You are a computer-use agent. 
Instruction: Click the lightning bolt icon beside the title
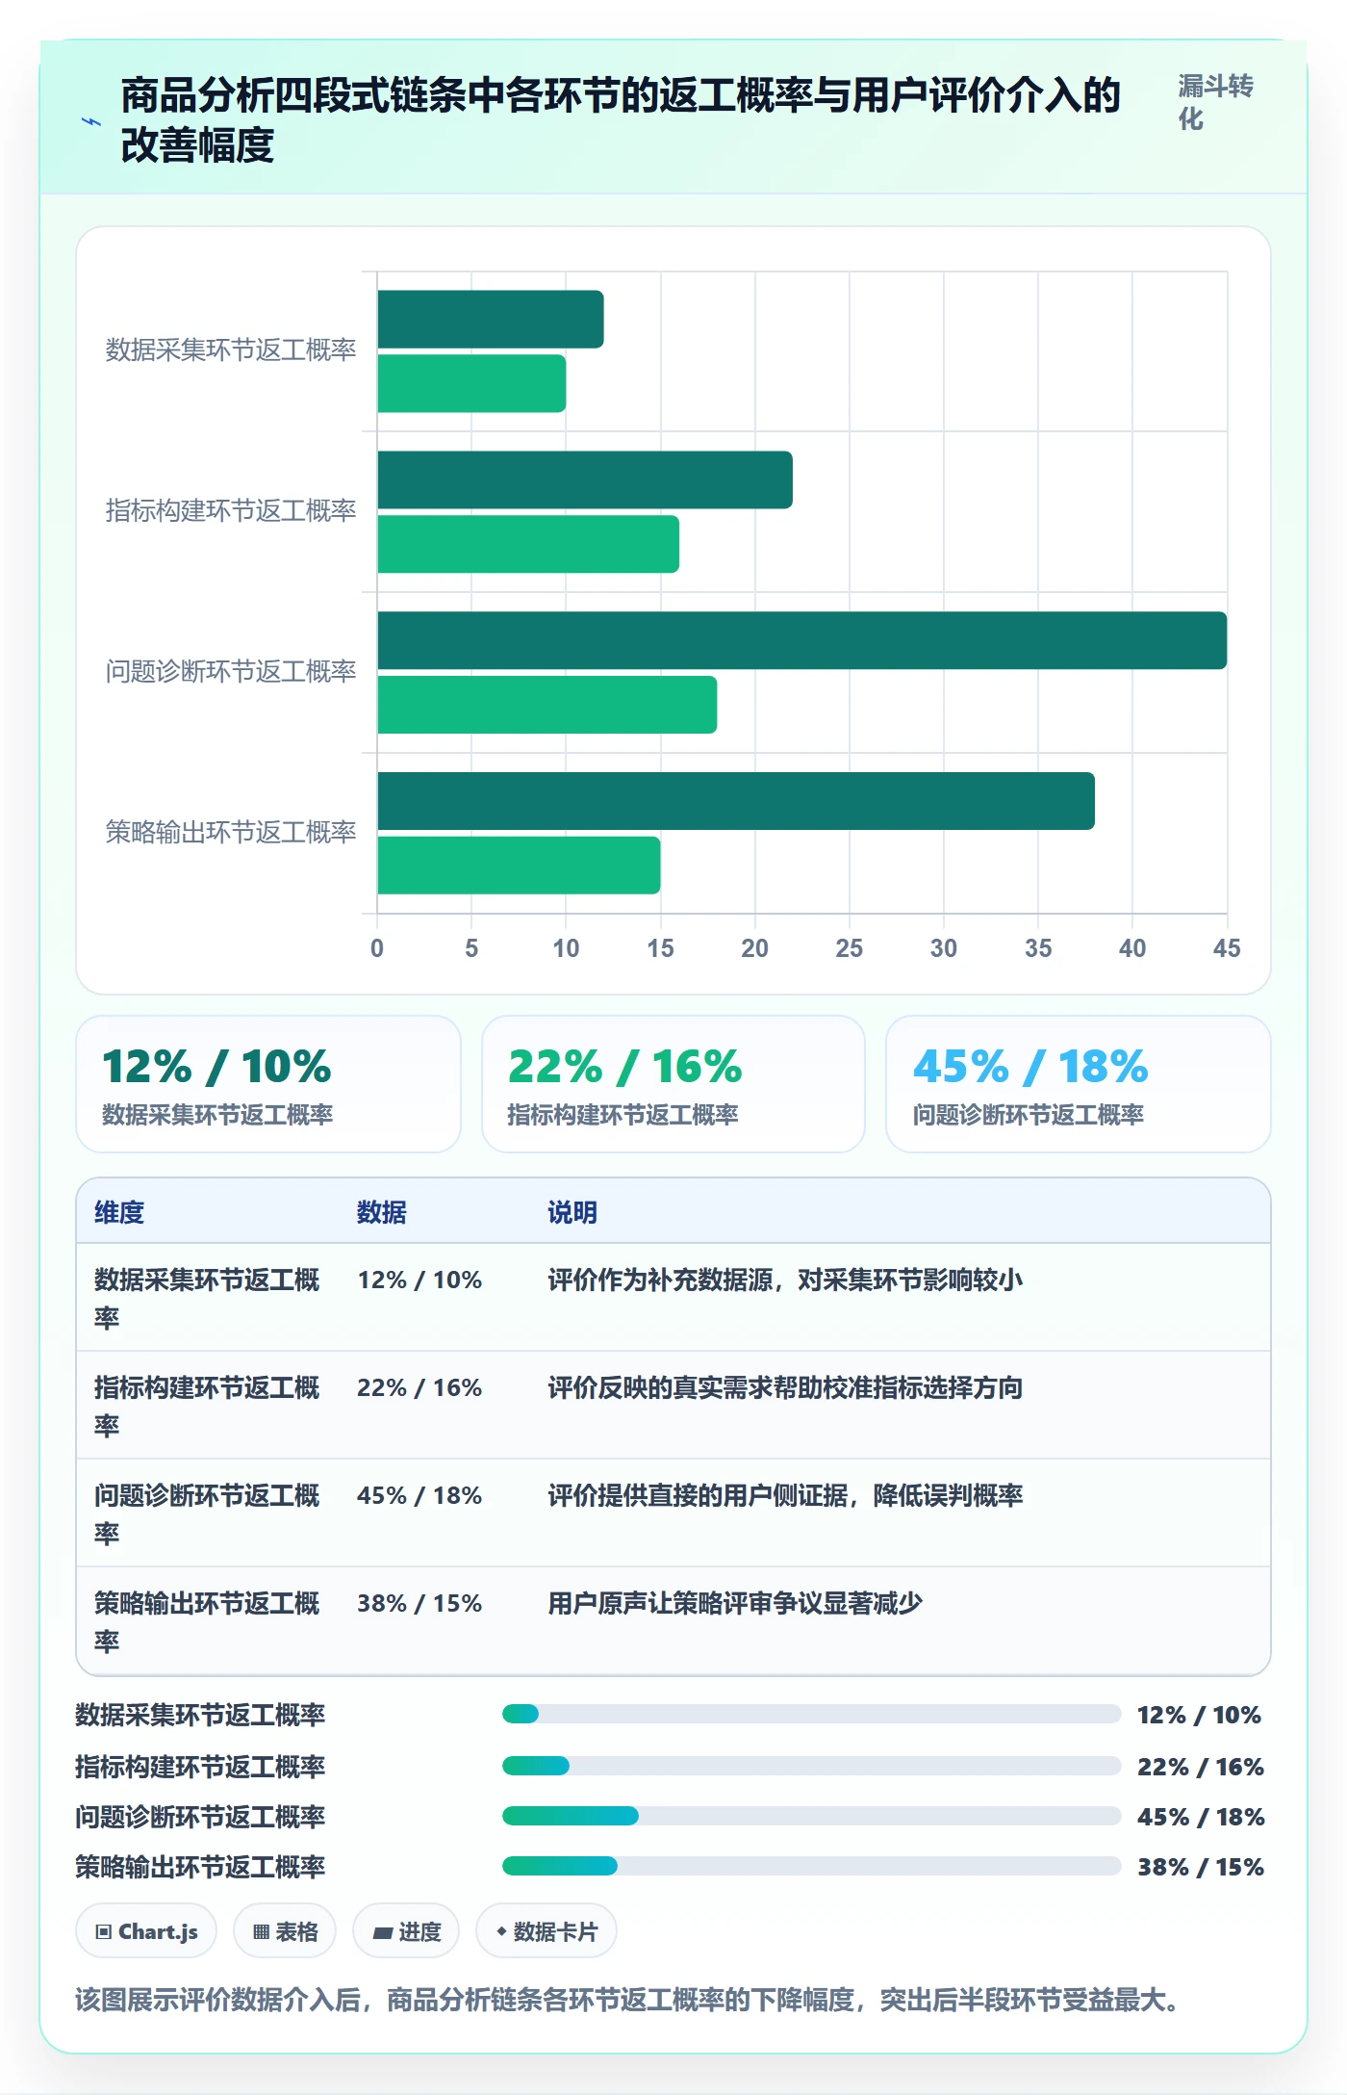click(91, 121)
